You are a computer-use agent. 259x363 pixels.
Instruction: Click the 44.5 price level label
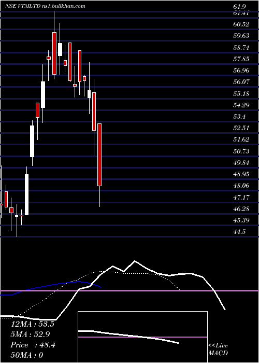(x=239, y=231)
